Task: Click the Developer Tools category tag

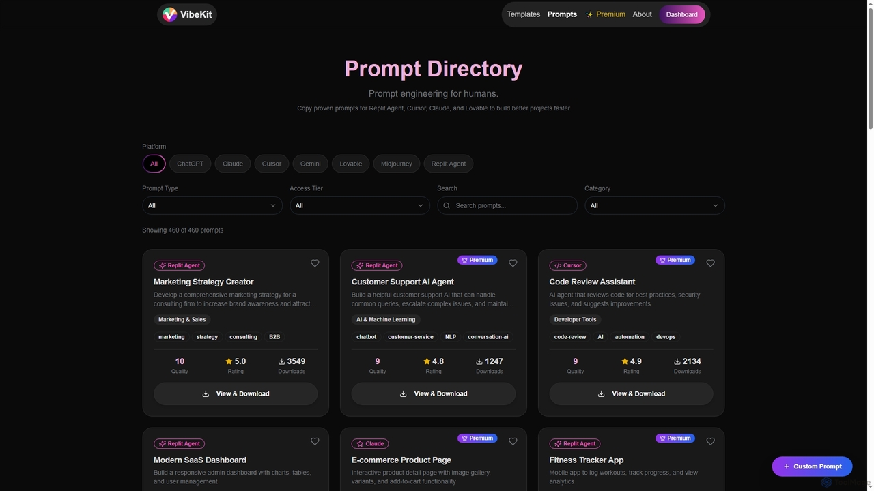Action: tap(575, 319)
